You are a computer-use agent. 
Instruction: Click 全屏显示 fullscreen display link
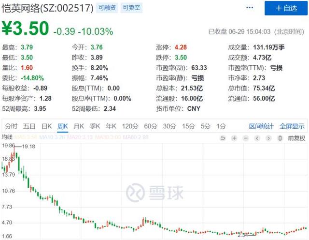[x=292, y=126]
